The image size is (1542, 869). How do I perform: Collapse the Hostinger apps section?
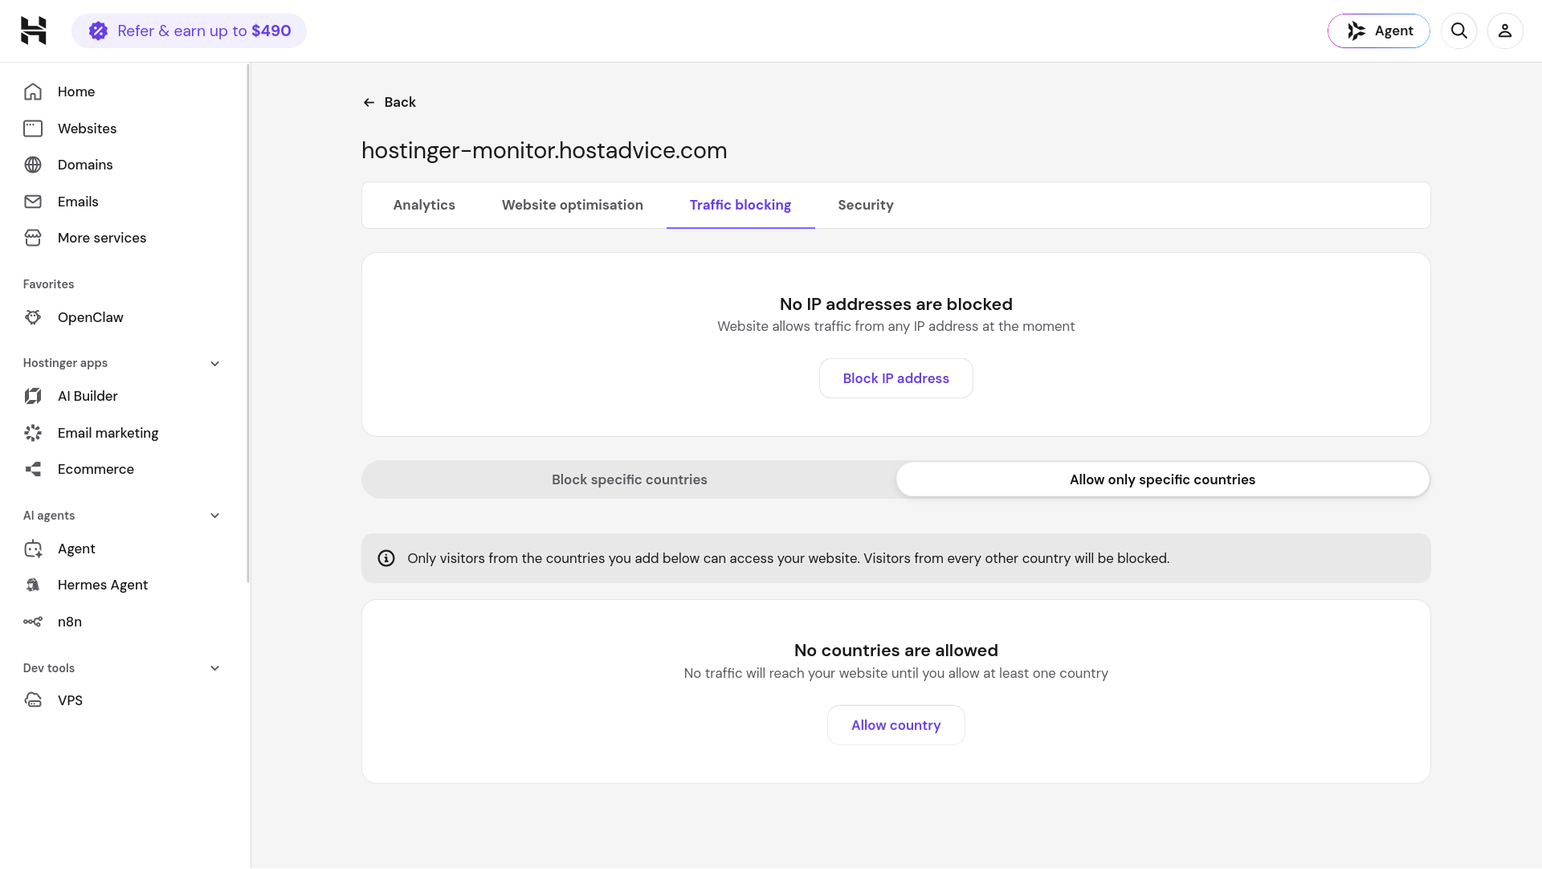point(214,363)
